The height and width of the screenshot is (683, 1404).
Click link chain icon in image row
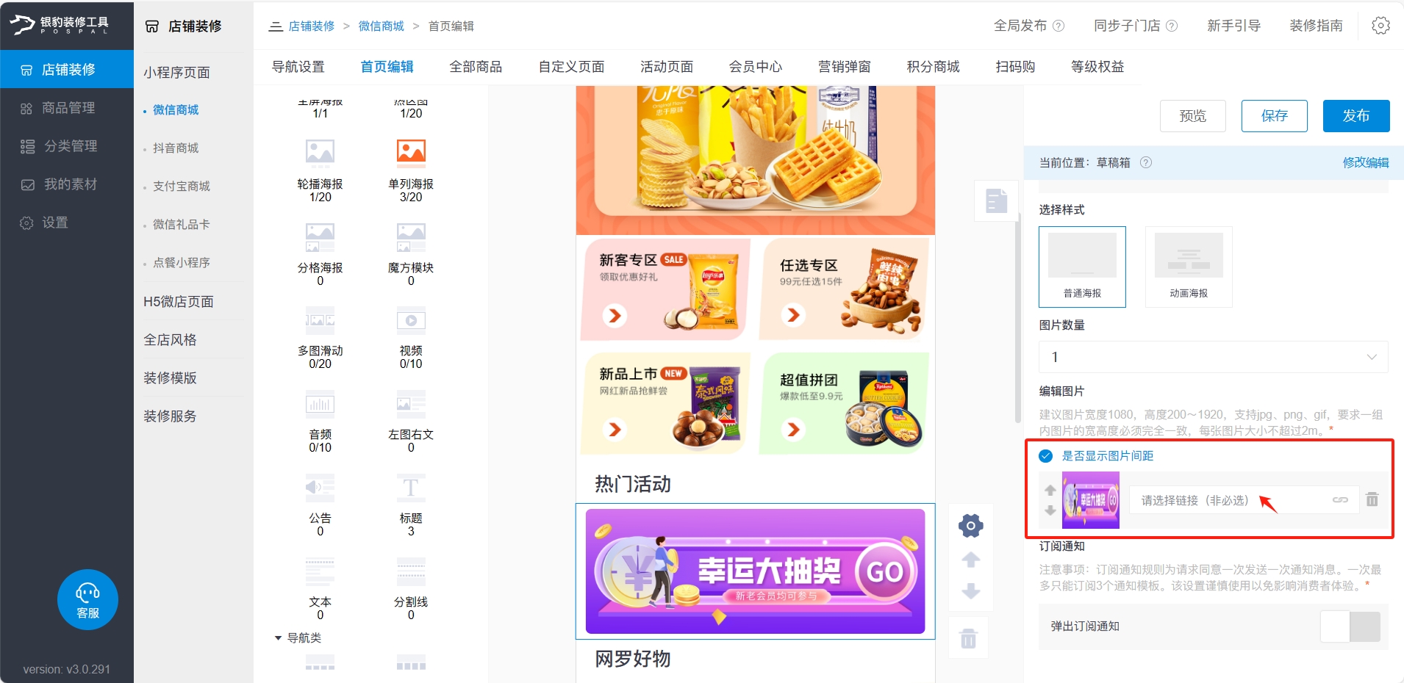click(1340, 500)
